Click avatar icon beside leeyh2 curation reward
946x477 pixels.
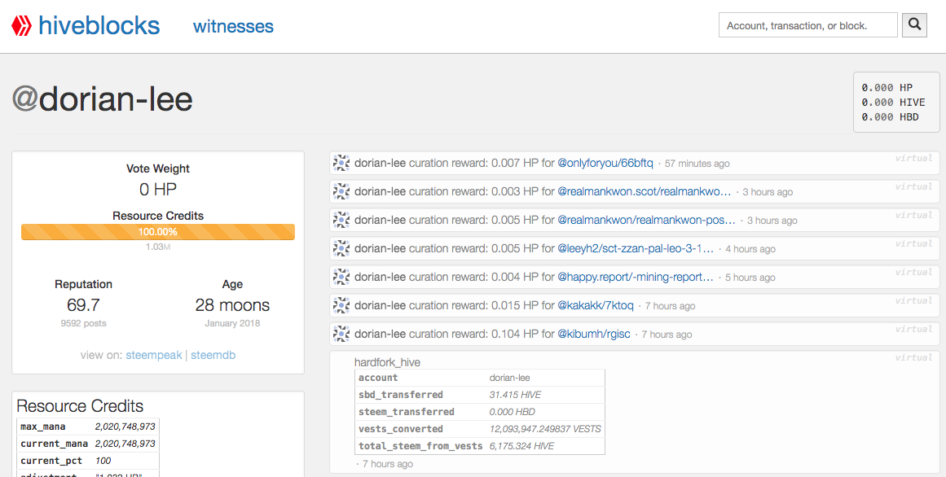tap(341, 249)
